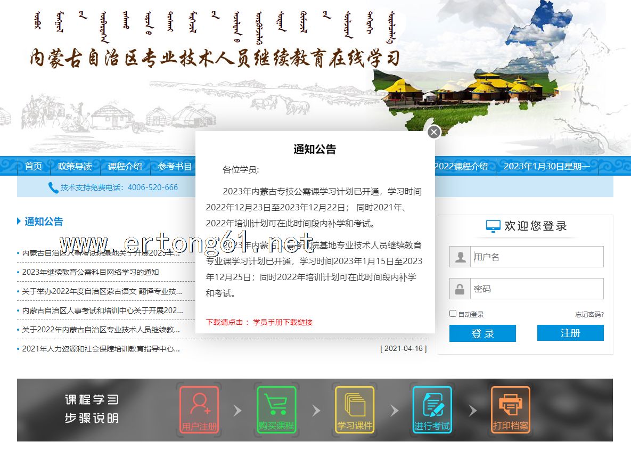This screenshot has width=631, height=450.
Task: Click the 用户注册 step icon
Action: coord(199,410)
